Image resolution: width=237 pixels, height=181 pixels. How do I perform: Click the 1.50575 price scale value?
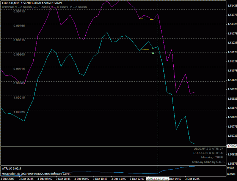(232, 164)
